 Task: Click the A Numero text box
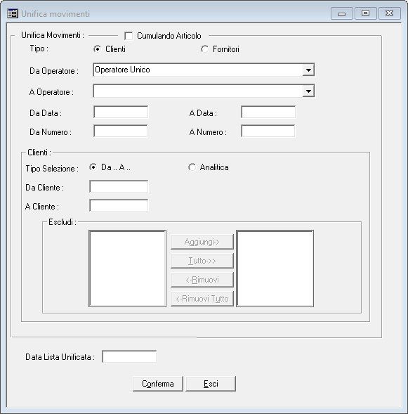pos(268,131)
